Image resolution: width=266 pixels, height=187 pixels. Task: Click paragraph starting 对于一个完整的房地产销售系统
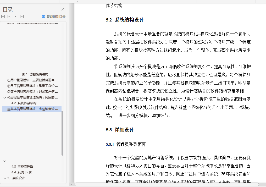click(x=178, y=169)
